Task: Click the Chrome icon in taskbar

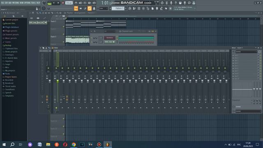Action: pyautogui.click(x=74, y=144)
